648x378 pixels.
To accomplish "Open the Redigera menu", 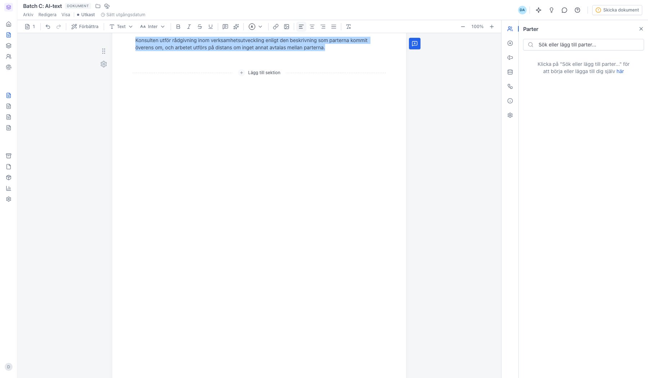I will 48,15.
